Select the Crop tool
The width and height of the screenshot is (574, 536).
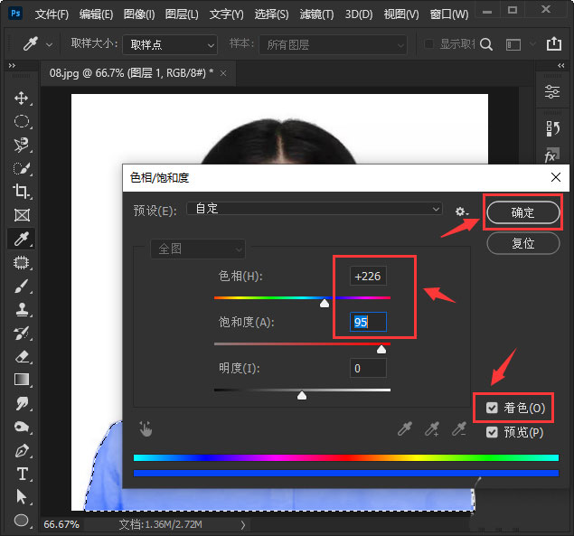(21, 192)
